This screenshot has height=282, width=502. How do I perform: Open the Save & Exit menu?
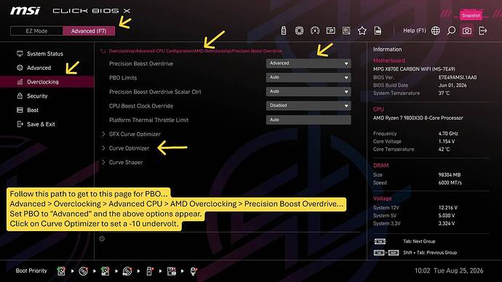[x=41, y=124]
